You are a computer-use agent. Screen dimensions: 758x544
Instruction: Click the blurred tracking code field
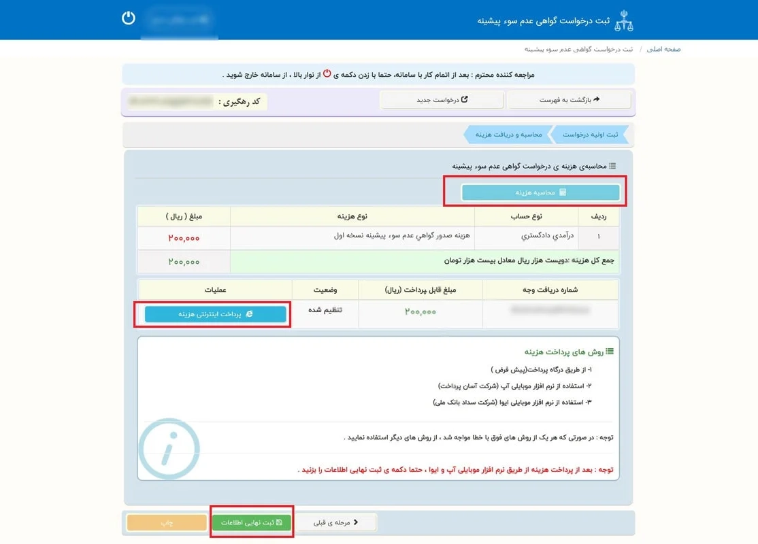pyautogui.click(x=170, y=101)
